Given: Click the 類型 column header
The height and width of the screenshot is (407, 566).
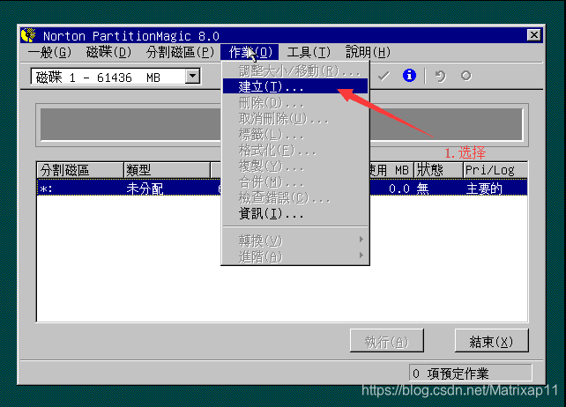Looking at the screenshot, I should (x=168, y=170).
